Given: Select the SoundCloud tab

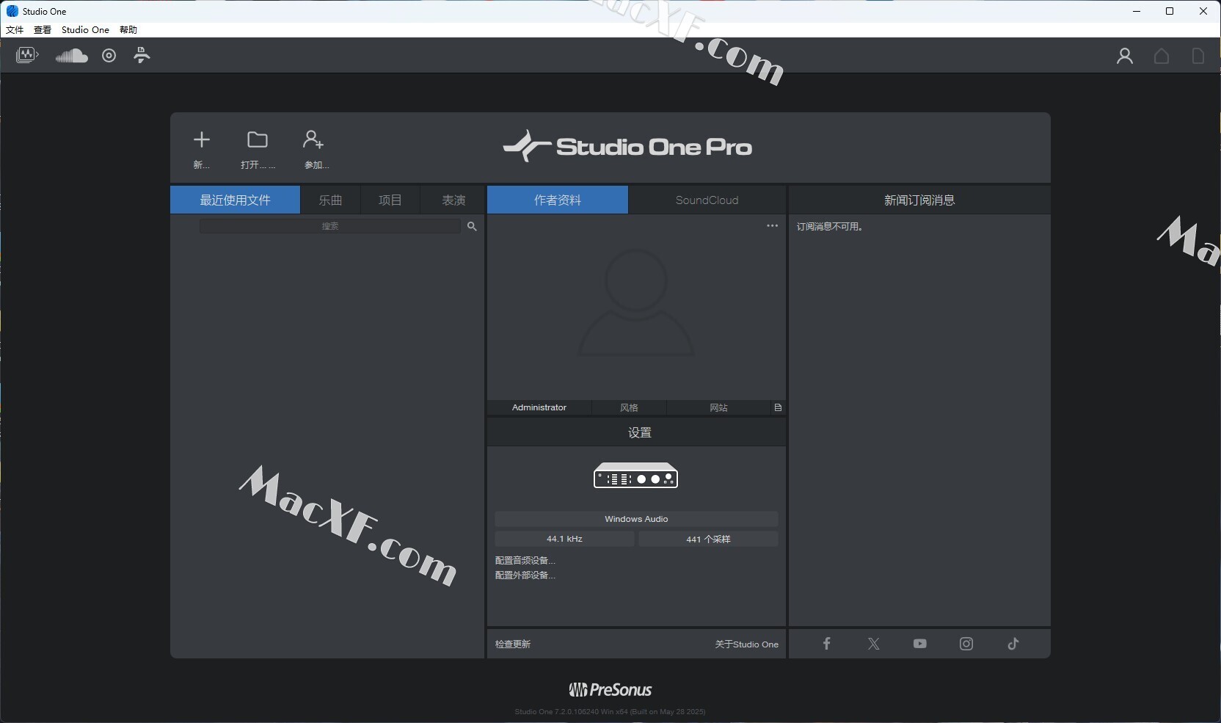Looking at the screenshot, I should click(707, 200).
